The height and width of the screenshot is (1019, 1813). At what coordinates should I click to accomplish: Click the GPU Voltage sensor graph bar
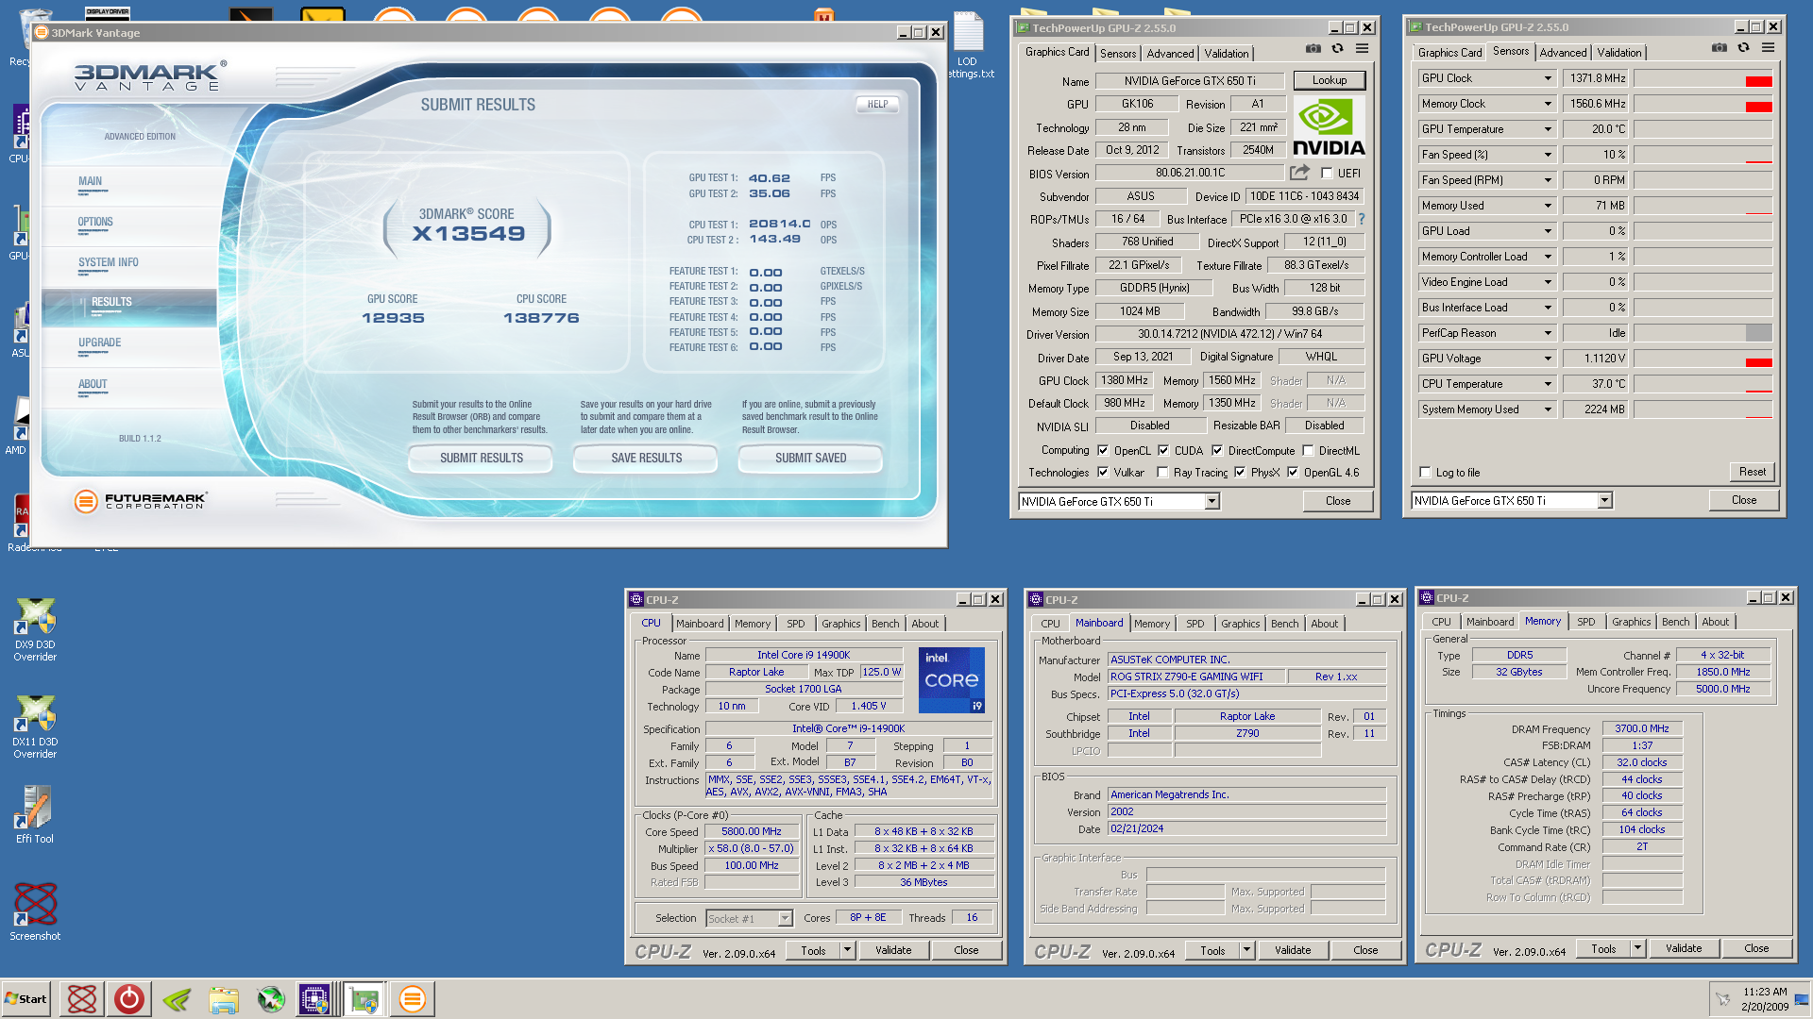1758,362
